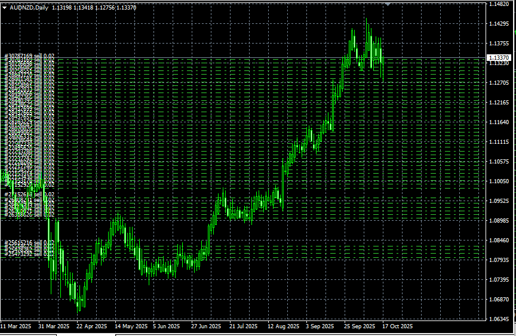Click the 1.14820 price scale label
This screenshot has height=336, width=516.
click(499, 4)
